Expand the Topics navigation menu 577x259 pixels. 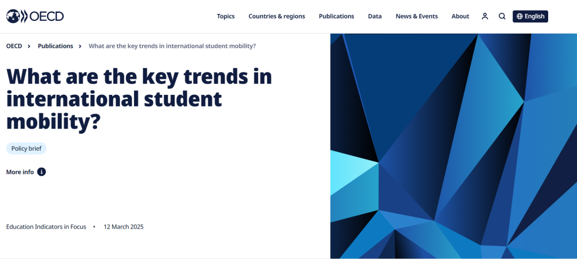point(225,17)
